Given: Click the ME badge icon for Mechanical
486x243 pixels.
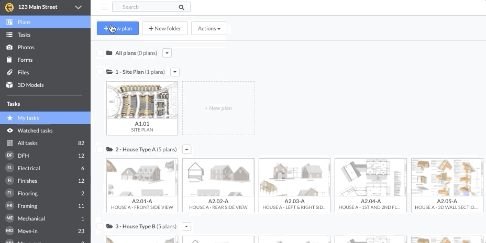Looking at the screenshot, I should click(9, 218).
